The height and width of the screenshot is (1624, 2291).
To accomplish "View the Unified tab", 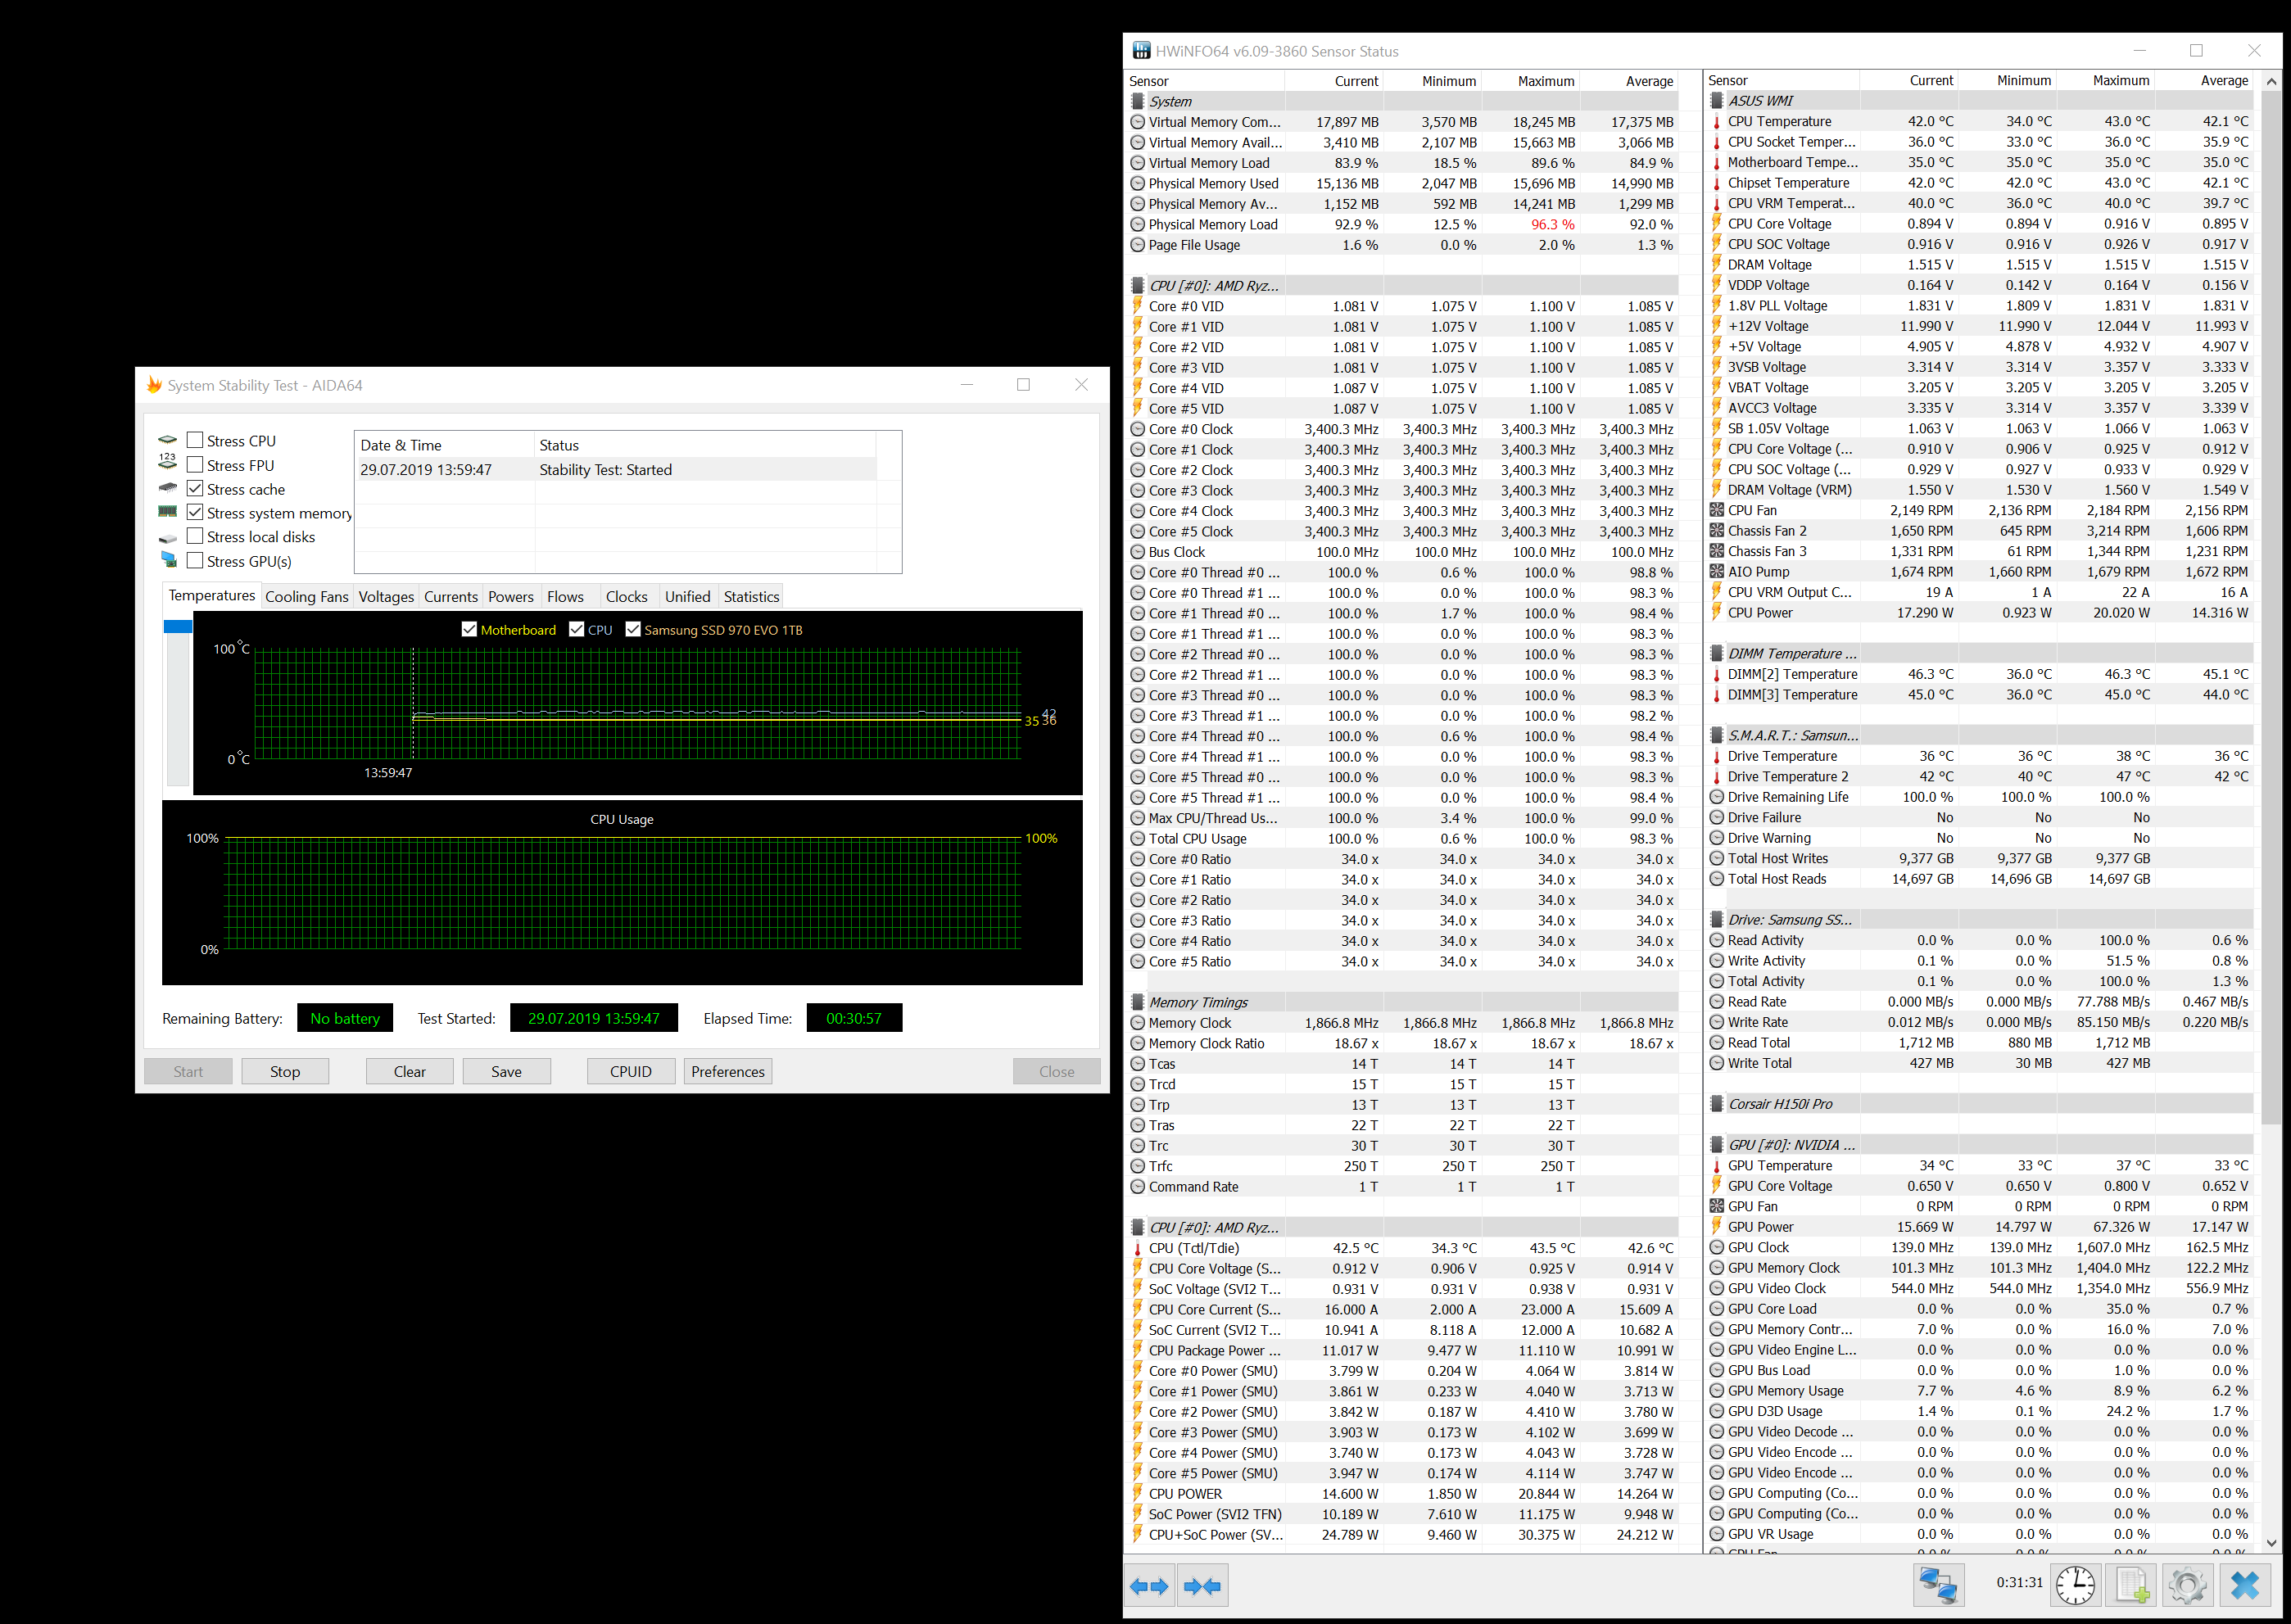I will coord(688,597).
